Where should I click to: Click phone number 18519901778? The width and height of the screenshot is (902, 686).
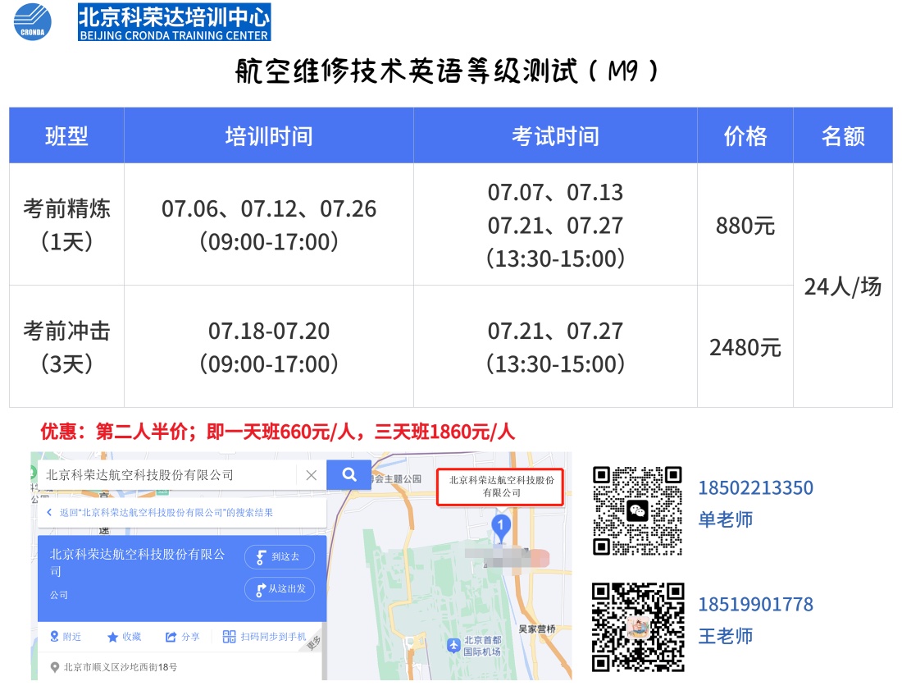coord(755,604)
